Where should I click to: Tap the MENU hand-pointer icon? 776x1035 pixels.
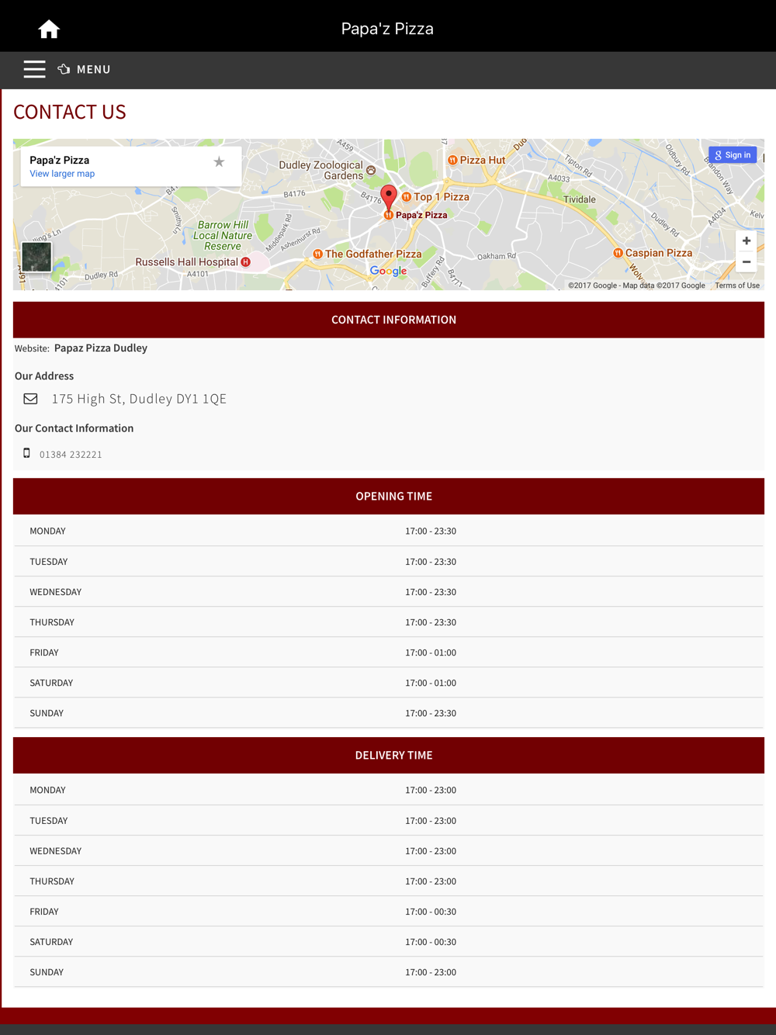point(64,69)
